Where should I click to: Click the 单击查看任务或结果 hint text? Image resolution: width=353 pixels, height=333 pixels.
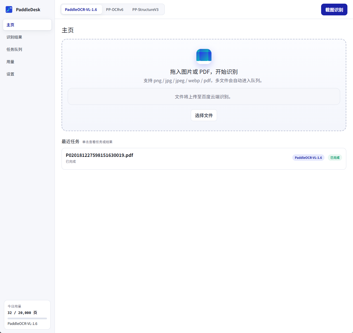(x=97, y=142)
